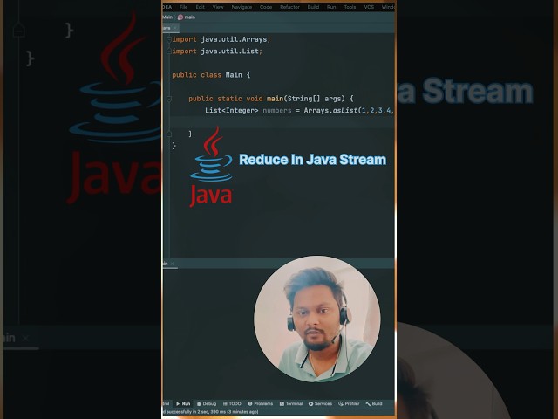
Task: Open the Terminal tool window
Action: pyautogui.click(x=290, y=403)
